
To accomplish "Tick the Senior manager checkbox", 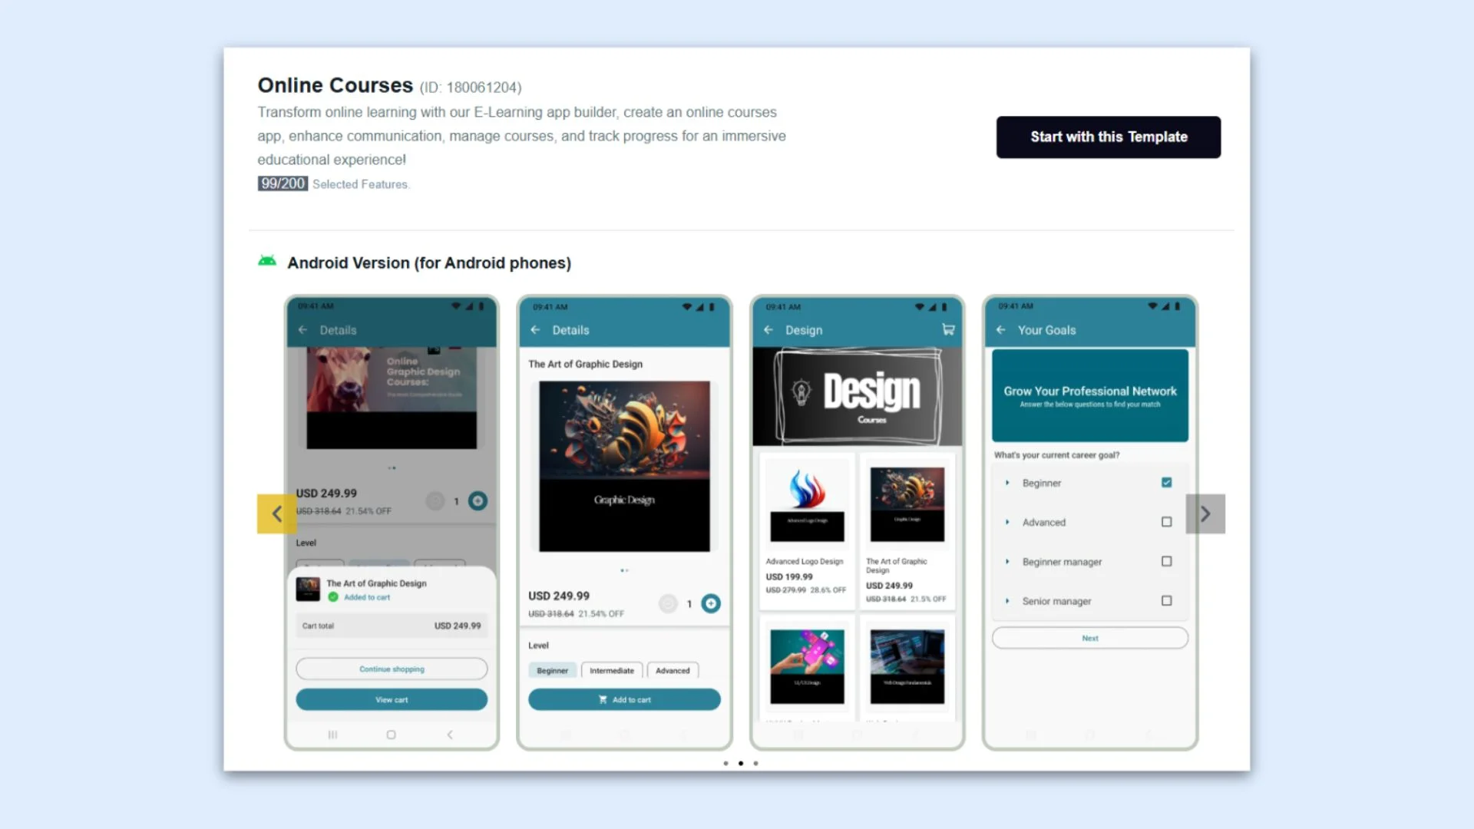I will (1166, 601).
